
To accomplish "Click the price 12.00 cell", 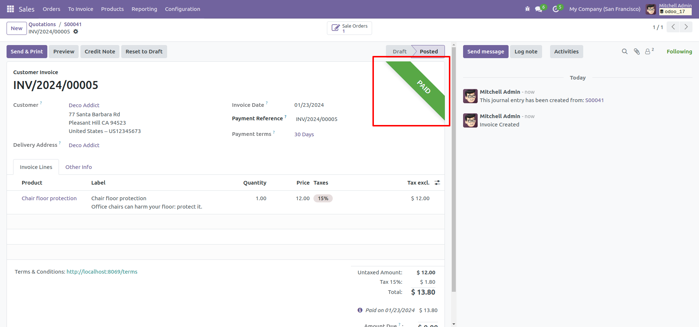I will point(303,198).
